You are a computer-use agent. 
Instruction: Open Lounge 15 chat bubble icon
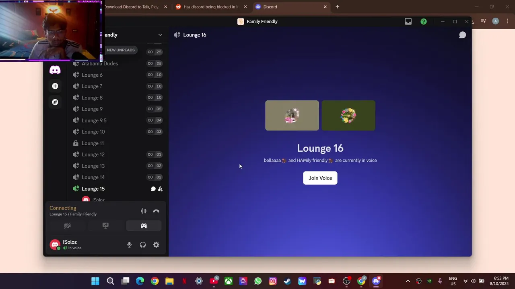coord(153,189)
